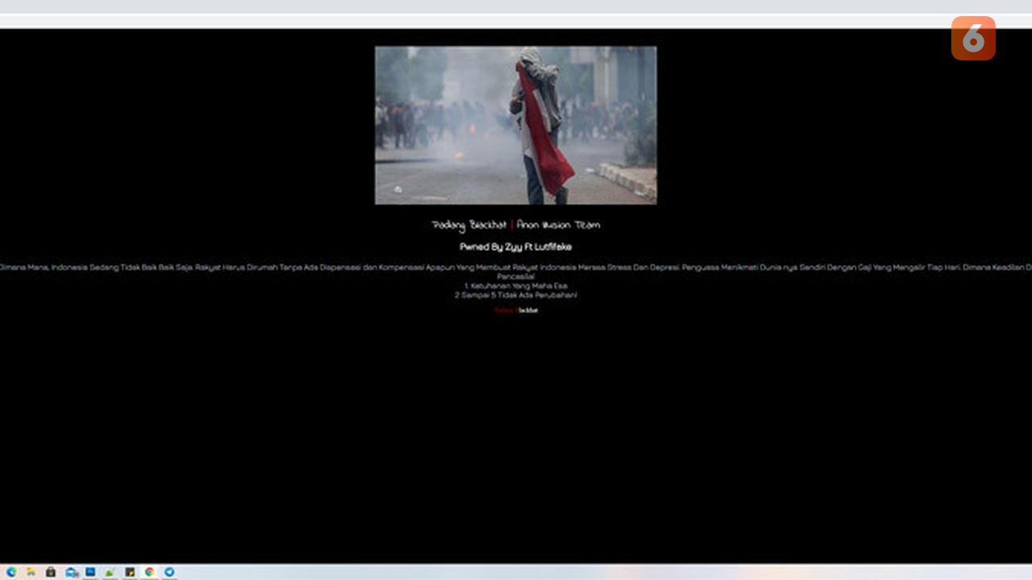Open the Mail app taskbar icon
The image size is (1032, 580).
point(71,572)
